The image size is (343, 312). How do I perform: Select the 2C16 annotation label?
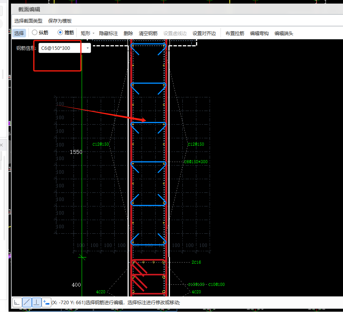pos(196,262)
